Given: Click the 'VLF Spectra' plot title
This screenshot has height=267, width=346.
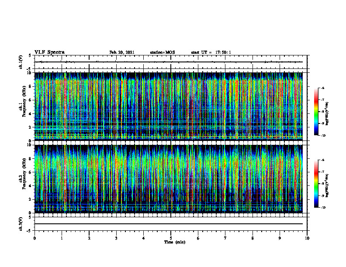Looking at the screenshot, I should (x=49, y=52).
